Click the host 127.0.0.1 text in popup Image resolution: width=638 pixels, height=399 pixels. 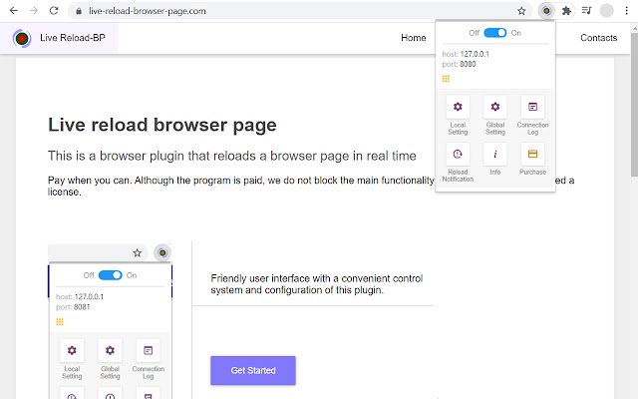click(466, 54)
